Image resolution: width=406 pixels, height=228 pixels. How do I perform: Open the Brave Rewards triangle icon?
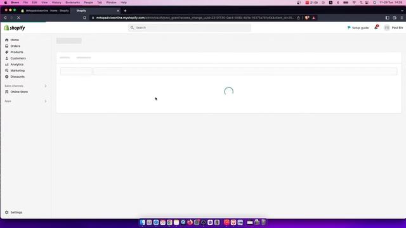[x=313, y=18]
